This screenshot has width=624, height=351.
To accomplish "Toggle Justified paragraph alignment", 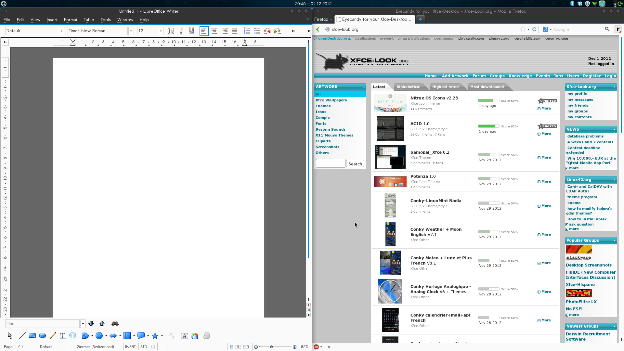I will coord(234,31).
